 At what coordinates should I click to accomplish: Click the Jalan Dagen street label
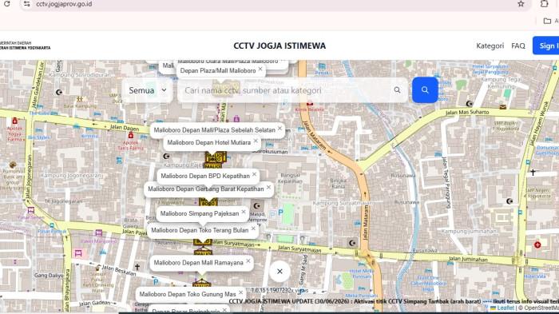(125, 127)
